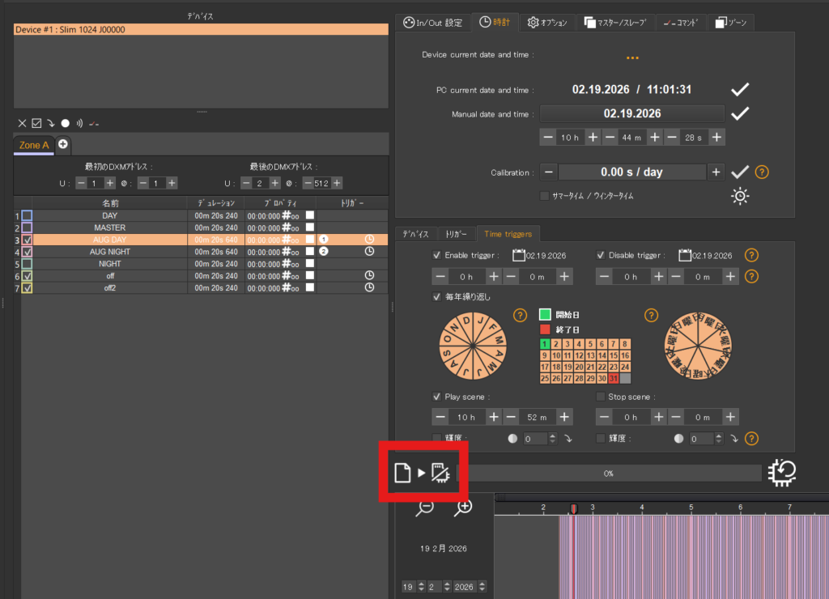Image resolution: width=829 pixels, height=599 pixels.
Task: Increase the manual time minutes value
Action: 654,138
